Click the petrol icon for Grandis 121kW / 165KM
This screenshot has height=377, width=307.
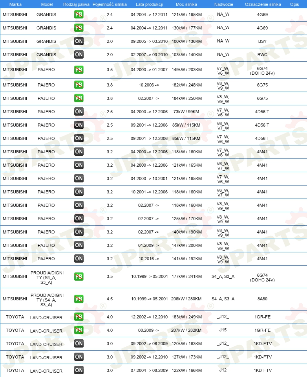[79, 15]
